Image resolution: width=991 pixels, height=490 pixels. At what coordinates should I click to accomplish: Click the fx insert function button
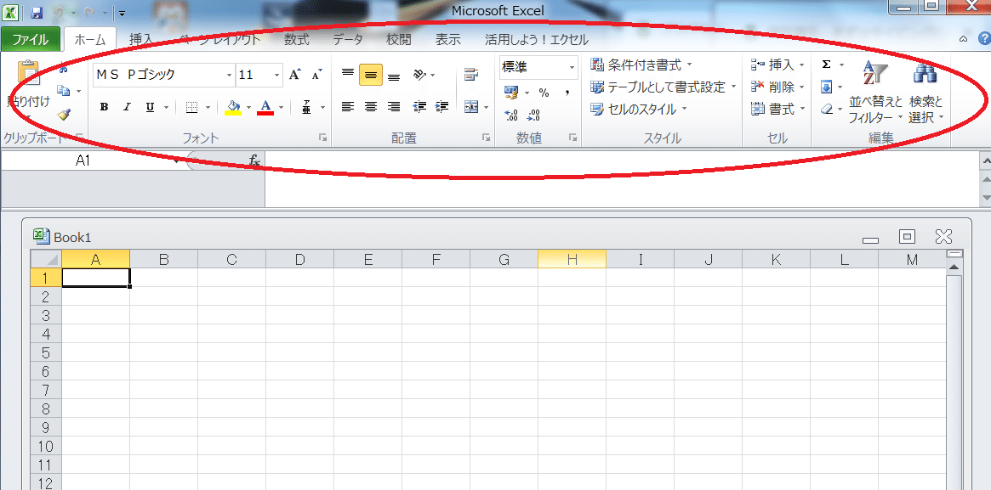coord(254,161)
